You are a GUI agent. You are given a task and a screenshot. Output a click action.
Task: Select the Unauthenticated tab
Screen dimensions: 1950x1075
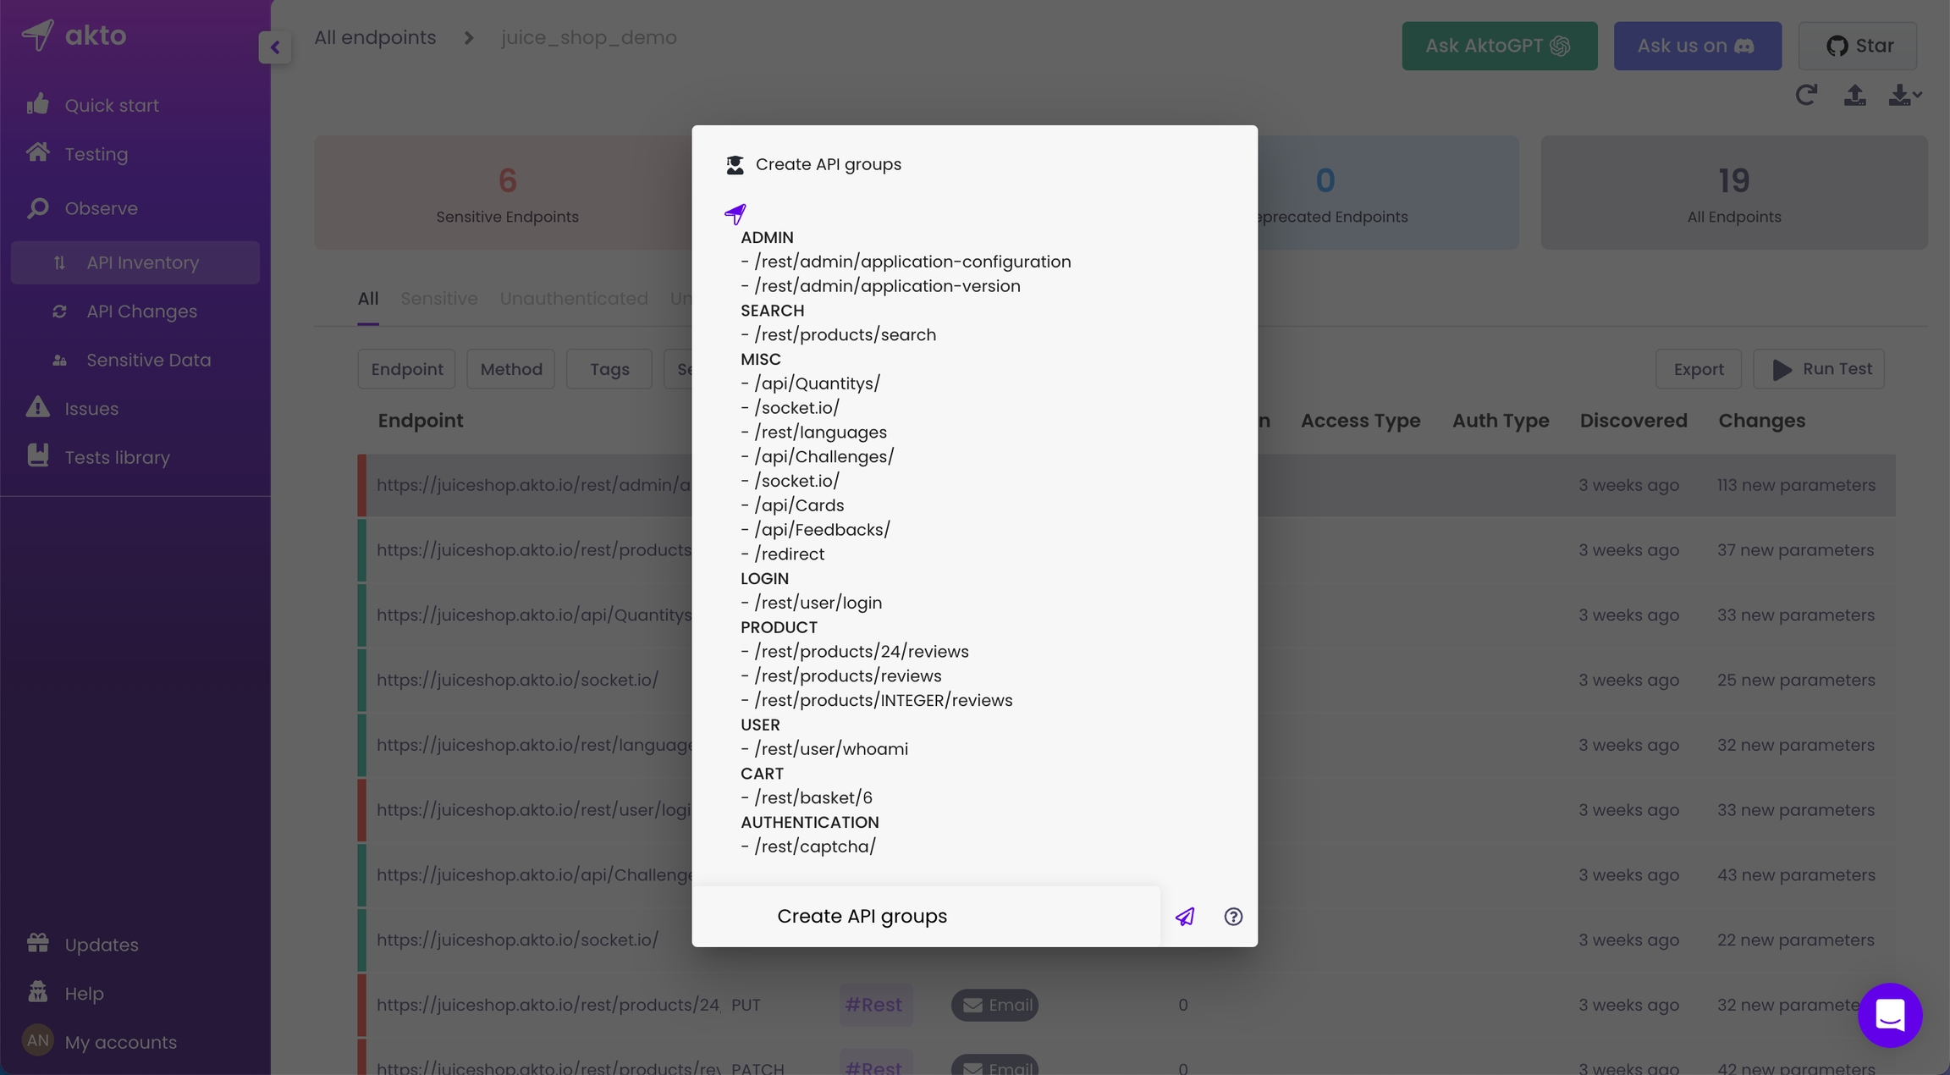pyautogui.click(x=573, y=299)
